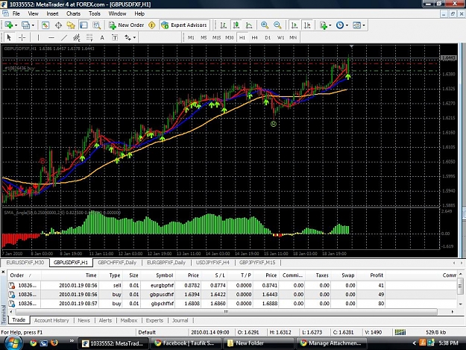Click the Windows Start orb
This screenshot has height=350, width=466.
(12, 343)
